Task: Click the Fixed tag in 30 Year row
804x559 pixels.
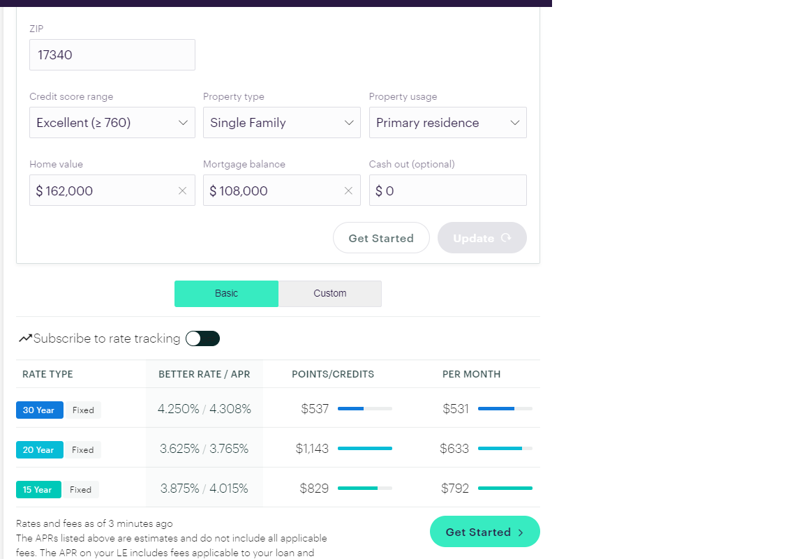Action: (83, 410)
